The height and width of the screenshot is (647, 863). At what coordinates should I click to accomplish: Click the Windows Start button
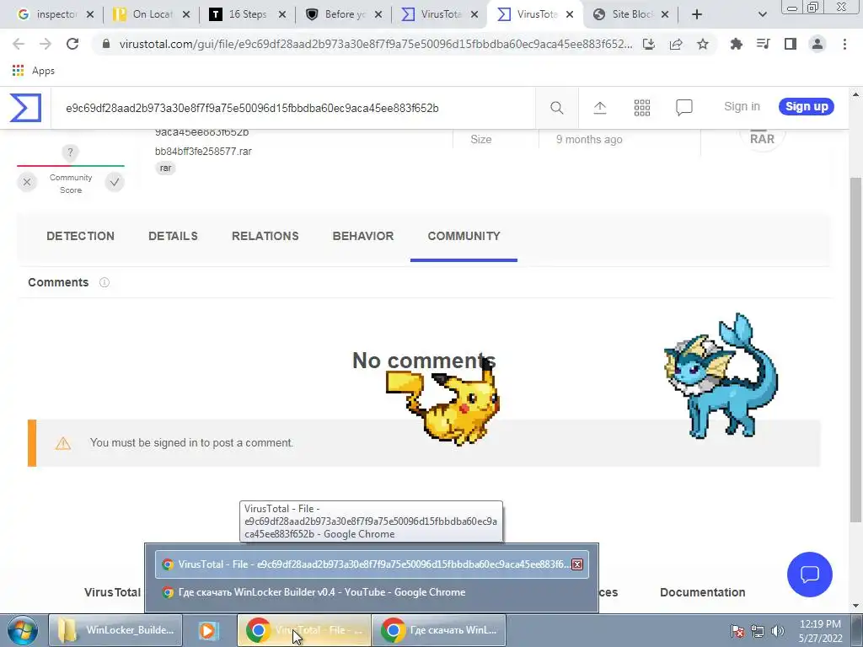pyautogui.click(x=23, y=630)
